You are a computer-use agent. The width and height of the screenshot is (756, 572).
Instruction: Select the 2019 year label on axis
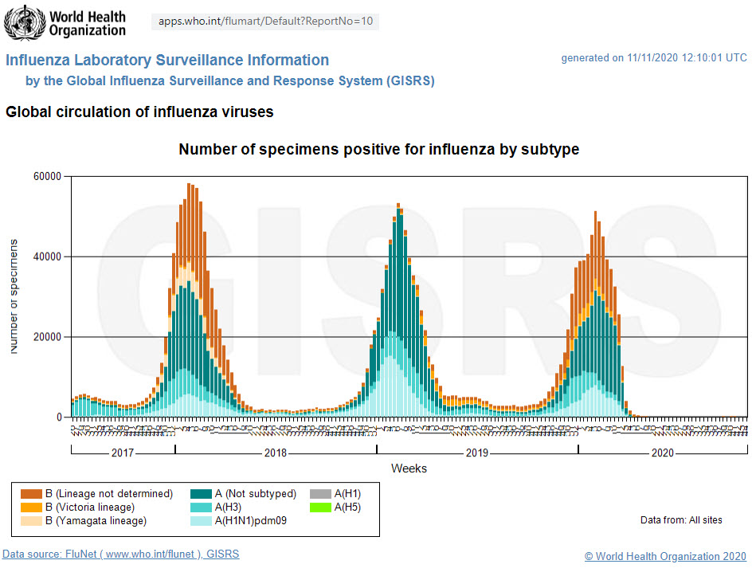tap(476, 453)
